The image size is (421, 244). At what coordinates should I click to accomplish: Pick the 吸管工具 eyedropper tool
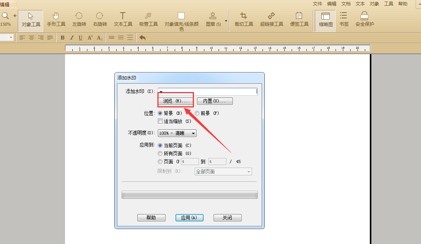coord(148,20)
